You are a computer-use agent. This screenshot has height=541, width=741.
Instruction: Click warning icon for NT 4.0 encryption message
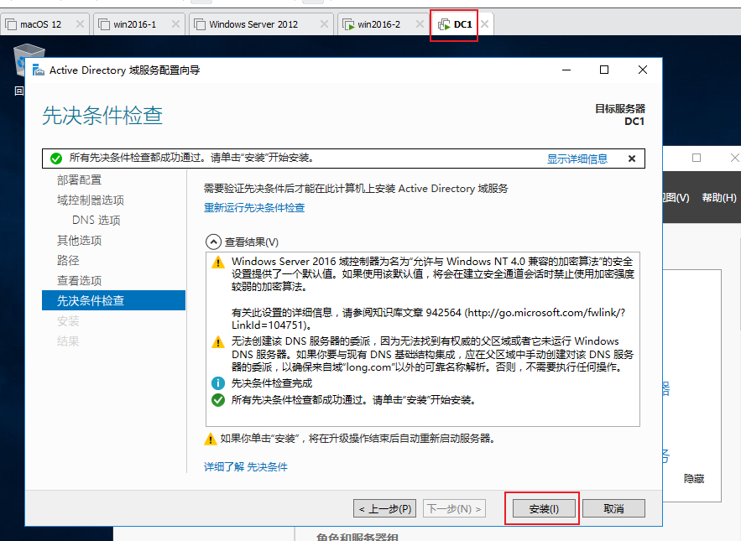point(218,262)
